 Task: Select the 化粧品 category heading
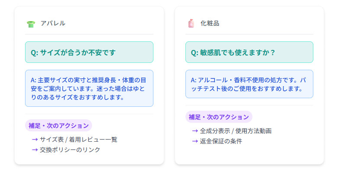click(210, 23)
